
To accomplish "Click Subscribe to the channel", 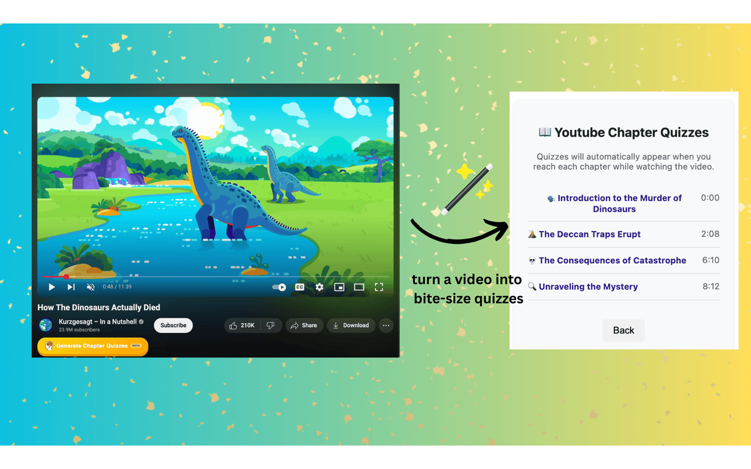I will pyautogui.click(x=172, y=325).
